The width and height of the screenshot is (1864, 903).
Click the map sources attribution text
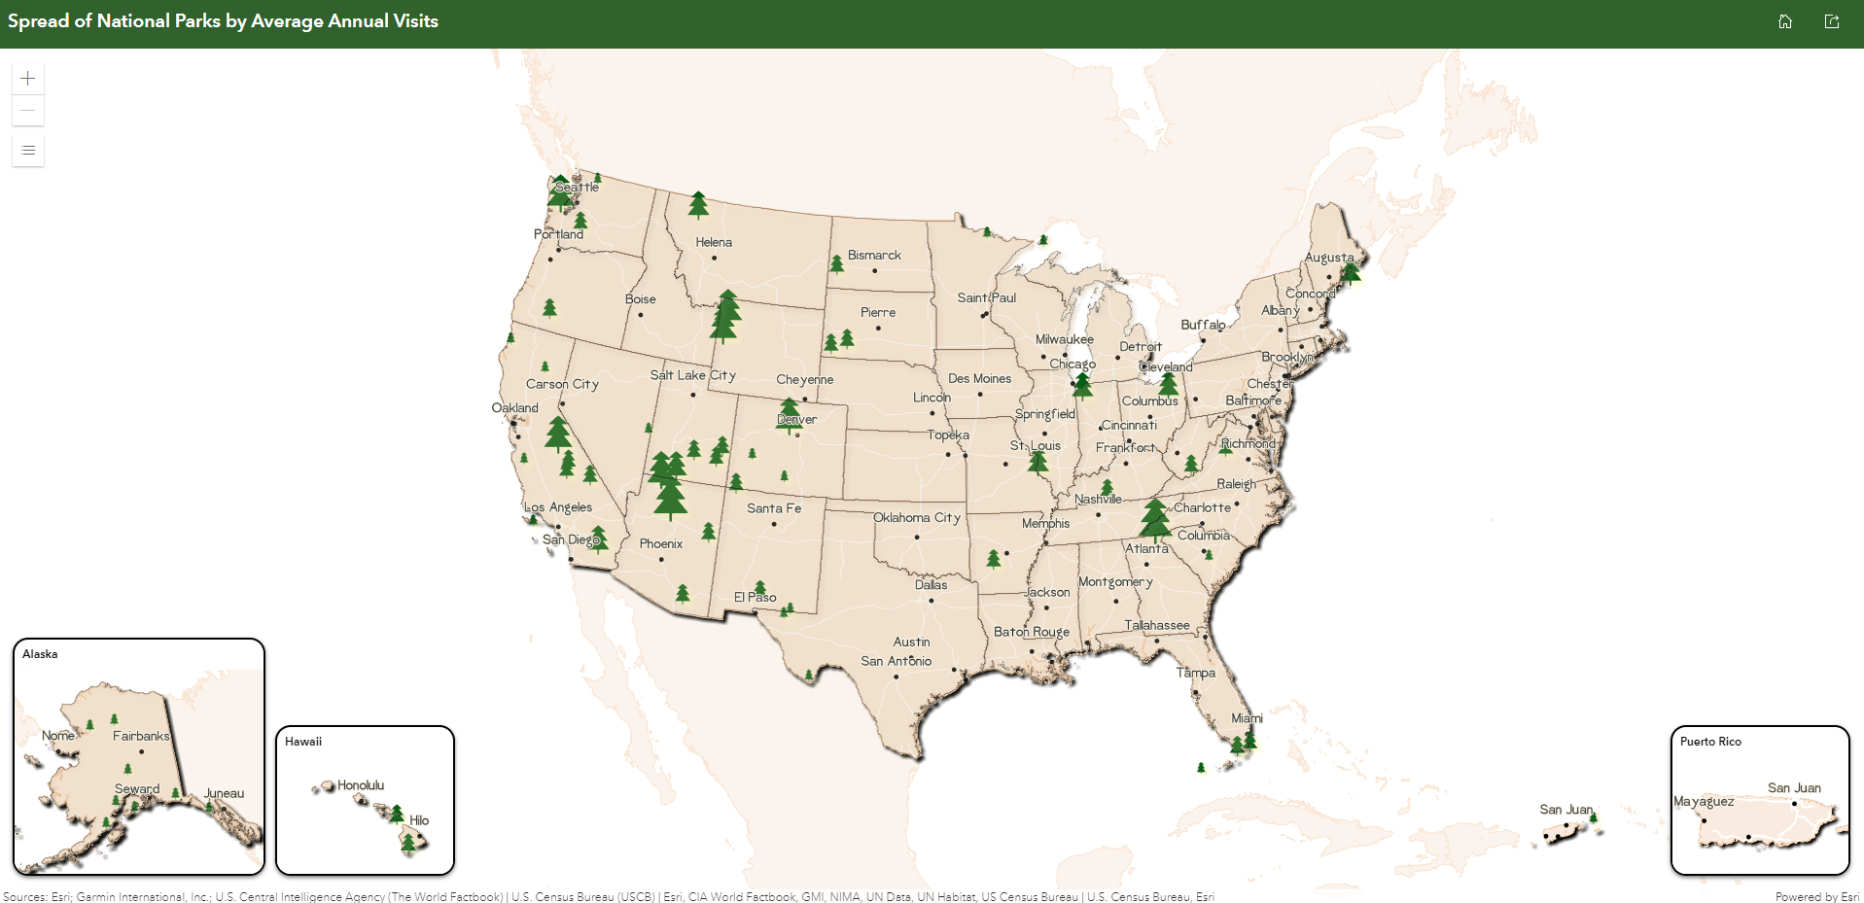(609, 896)
